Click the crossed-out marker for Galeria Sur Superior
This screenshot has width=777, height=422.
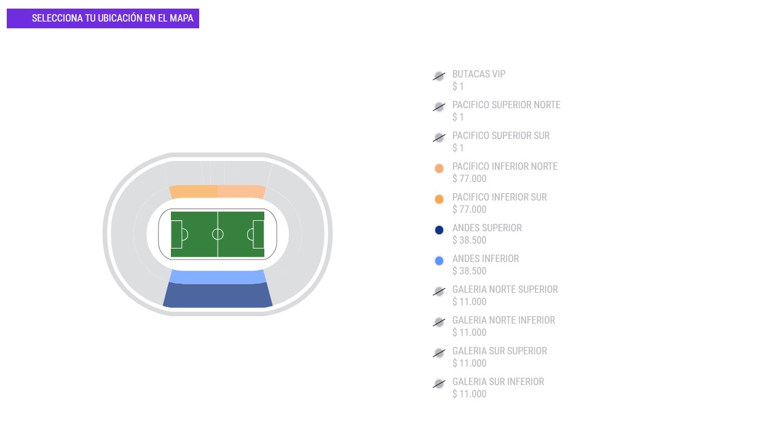[439, 353]
